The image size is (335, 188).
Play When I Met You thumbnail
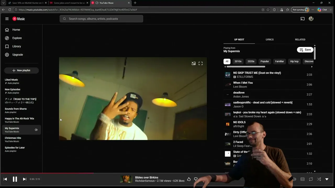(228, 85)
